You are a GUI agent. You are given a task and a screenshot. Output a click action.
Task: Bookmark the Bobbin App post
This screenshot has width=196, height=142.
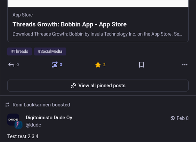pos(141,65)
